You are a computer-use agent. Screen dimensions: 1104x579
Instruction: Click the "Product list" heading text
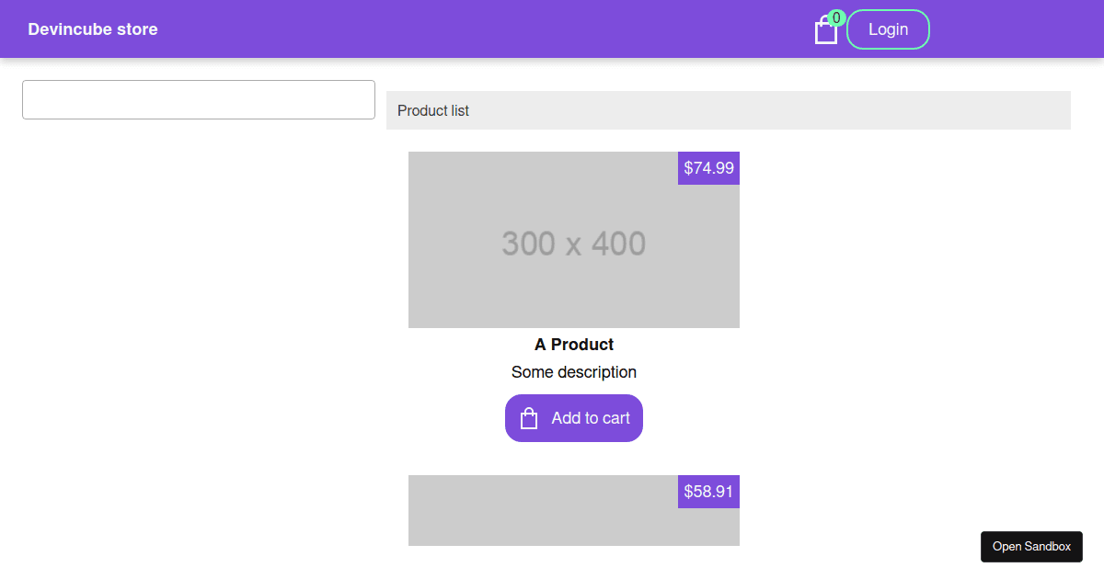point(433,110)
